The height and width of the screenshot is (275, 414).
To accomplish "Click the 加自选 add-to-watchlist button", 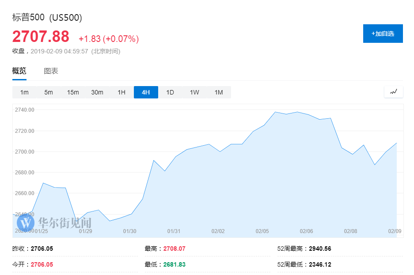I will pyautogui.click(x=383, y=34).
